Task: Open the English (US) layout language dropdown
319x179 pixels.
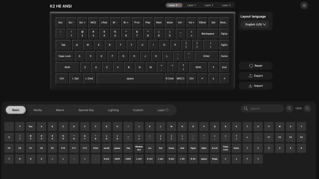Action: pos(255,25)
